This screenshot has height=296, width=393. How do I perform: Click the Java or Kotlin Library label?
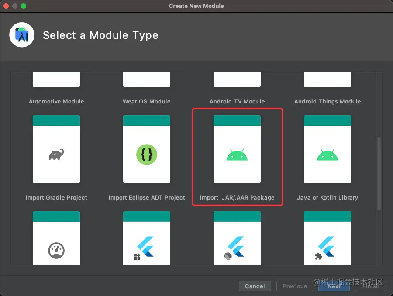[x=327, y=197]
